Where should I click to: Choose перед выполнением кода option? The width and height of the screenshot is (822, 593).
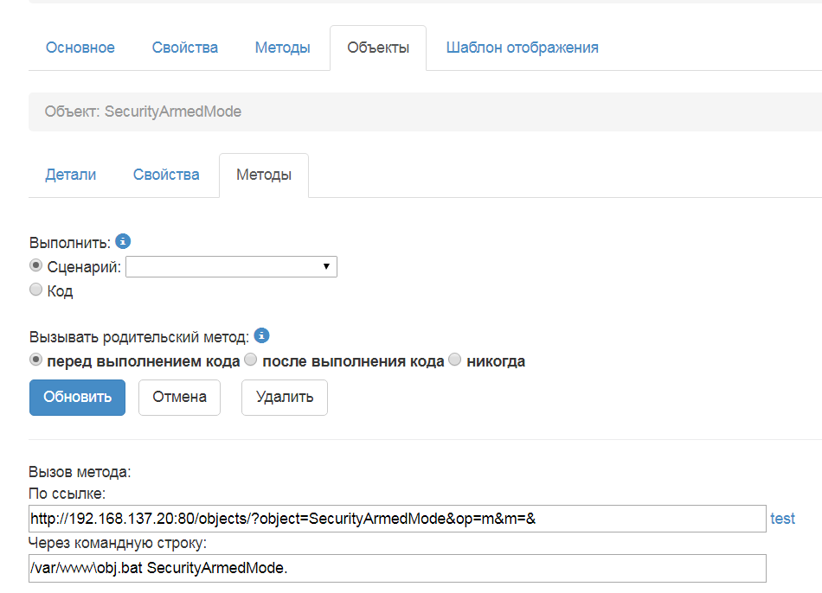[36, 360]
